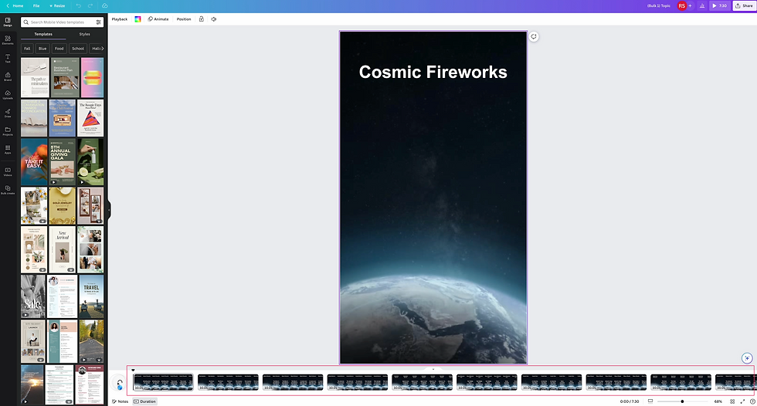Open the Uploads panel
757x406 pixels.
tap(8, 94)
